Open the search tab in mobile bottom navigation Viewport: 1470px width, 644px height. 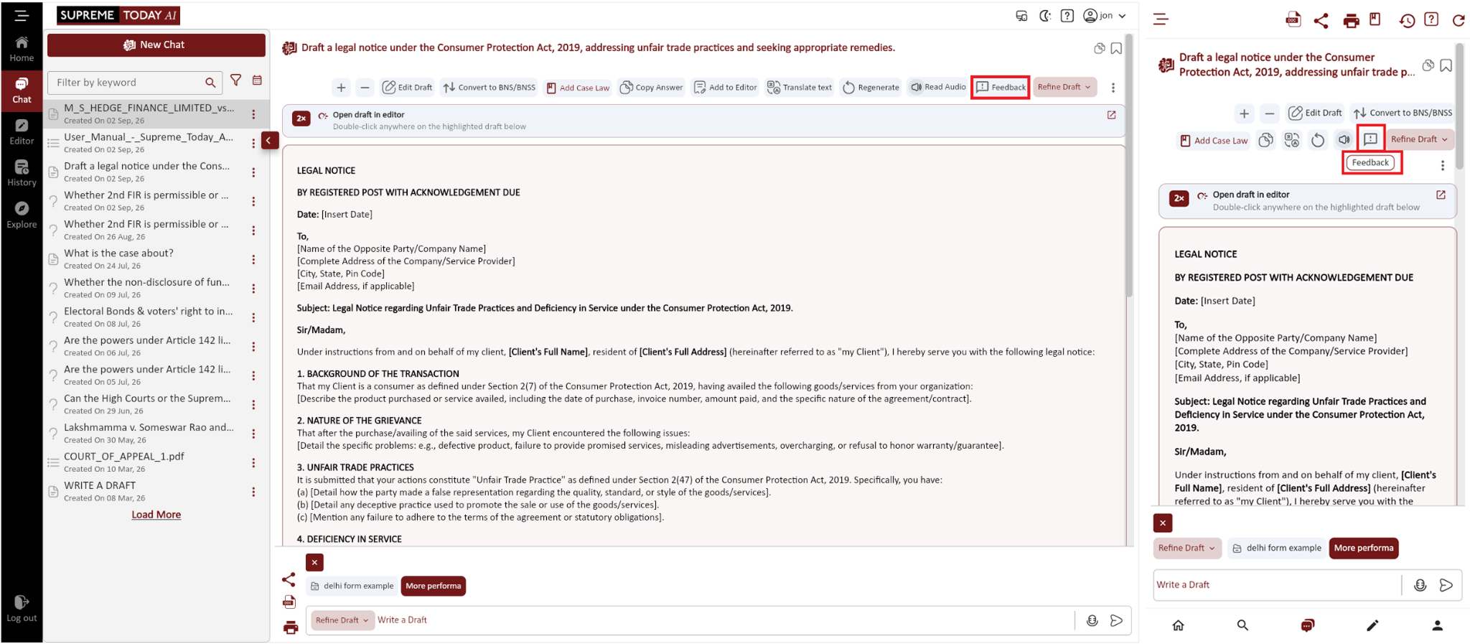tap(1242, 625)
